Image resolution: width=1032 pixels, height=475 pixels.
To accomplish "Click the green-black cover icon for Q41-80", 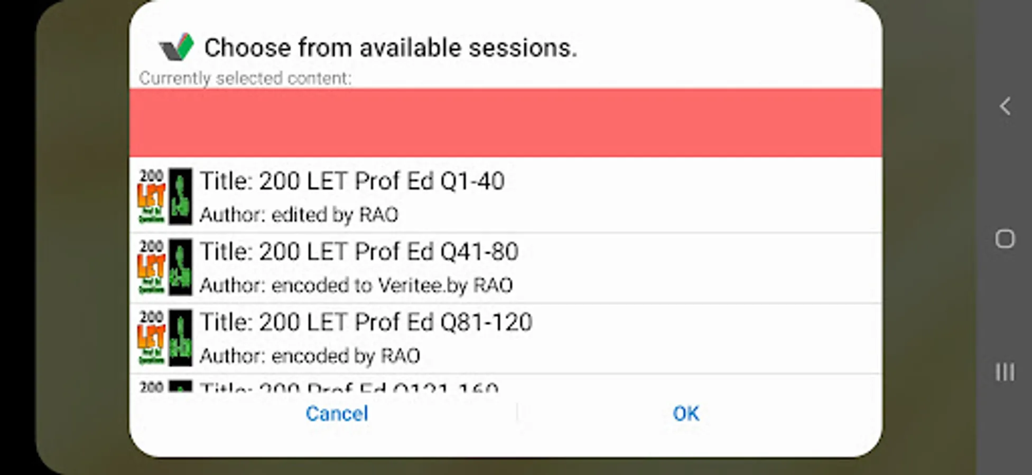I will click(180, 267).
